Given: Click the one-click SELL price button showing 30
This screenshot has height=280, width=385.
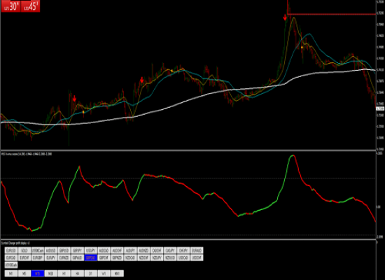Looking at the screenshot, I should [x=10, y=6].
